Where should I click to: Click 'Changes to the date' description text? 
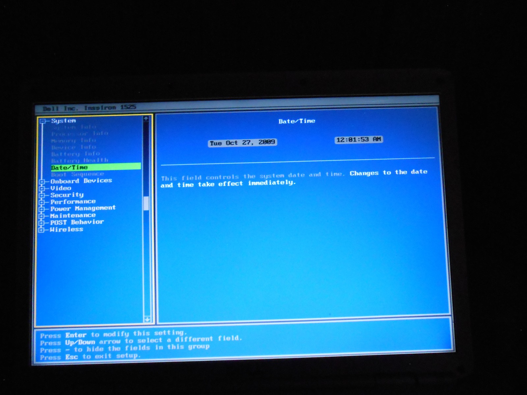click(388, 172)
